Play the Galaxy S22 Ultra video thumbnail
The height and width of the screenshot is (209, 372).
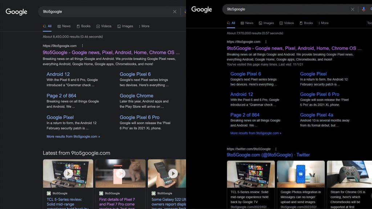click(x=173, y=173)
